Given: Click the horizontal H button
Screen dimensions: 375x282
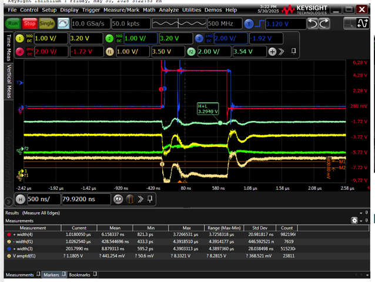Looking at the screenshot, I should [21, 199].
